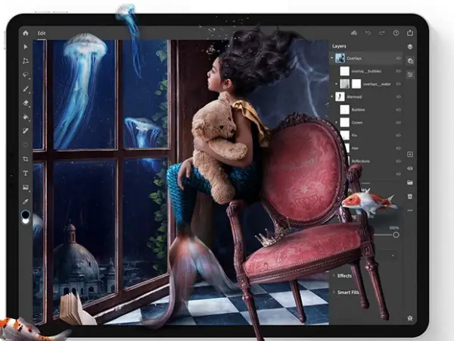Screen dimensions: 454x341
Task: Select the Fin layer name
Action: coord(354,136)
